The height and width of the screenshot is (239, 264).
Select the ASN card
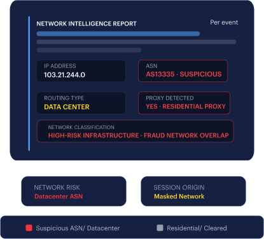(x=183, y=71)
